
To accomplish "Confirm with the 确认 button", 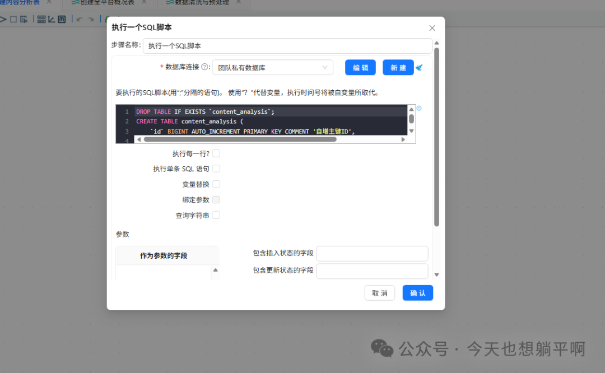I will pyautogui.click(x=418, y=293).
